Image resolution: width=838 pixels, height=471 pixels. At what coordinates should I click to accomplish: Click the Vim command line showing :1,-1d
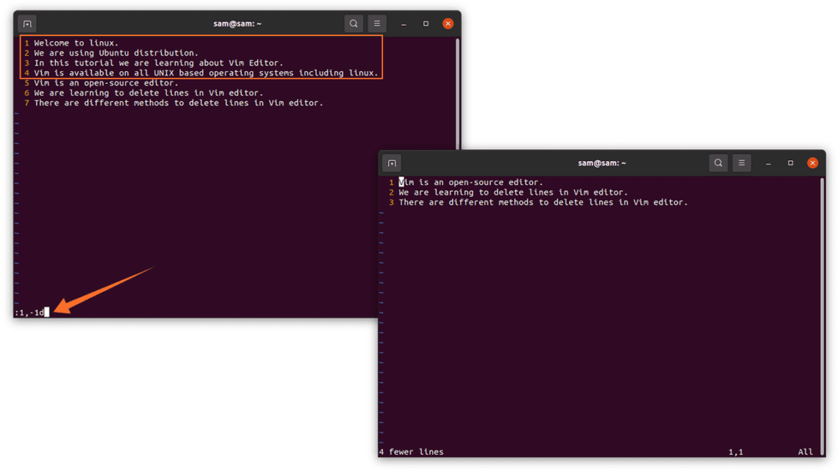coord(29,311)
